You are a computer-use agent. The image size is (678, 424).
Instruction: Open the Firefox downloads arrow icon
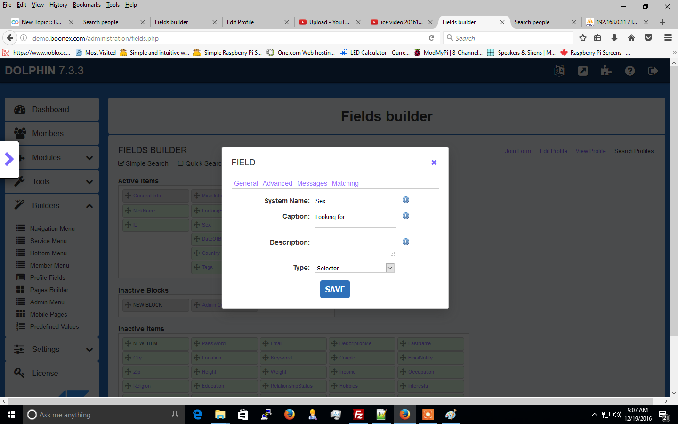pyautogui.click(x=614, y=38)
